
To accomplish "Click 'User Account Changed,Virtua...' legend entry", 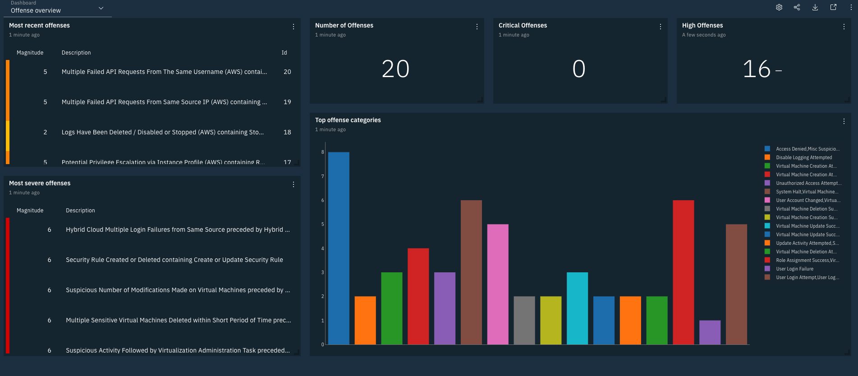I will pos(808,200).
